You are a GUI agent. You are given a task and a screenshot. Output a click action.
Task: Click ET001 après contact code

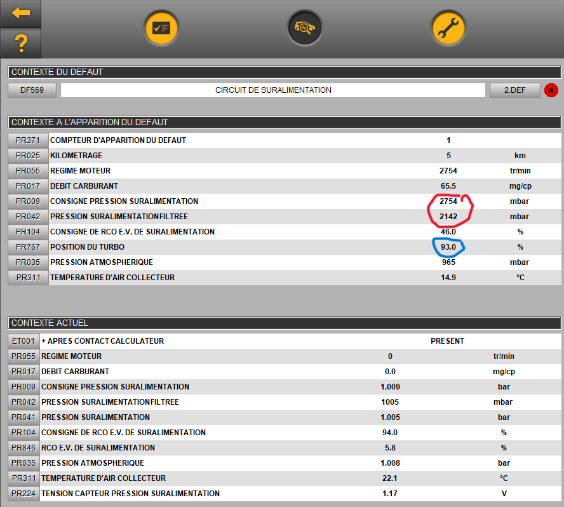(x=24, y=341)
